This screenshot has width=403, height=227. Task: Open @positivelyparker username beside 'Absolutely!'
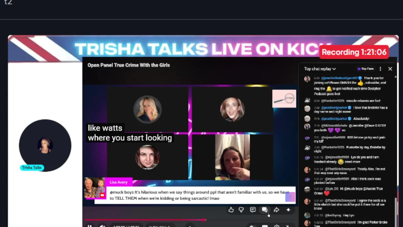coord(334,119)
